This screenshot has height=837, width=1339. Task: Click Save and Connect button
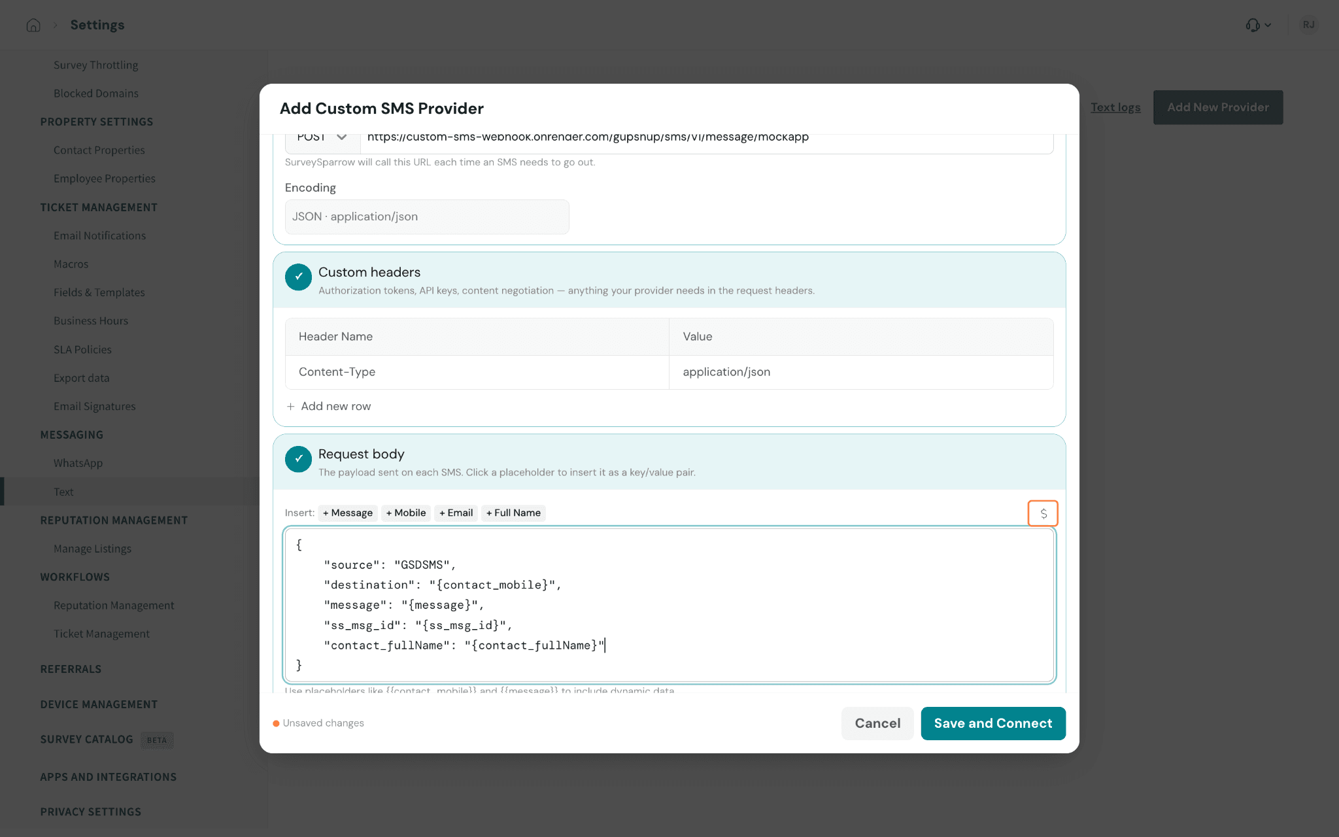[x=993, y=723]
